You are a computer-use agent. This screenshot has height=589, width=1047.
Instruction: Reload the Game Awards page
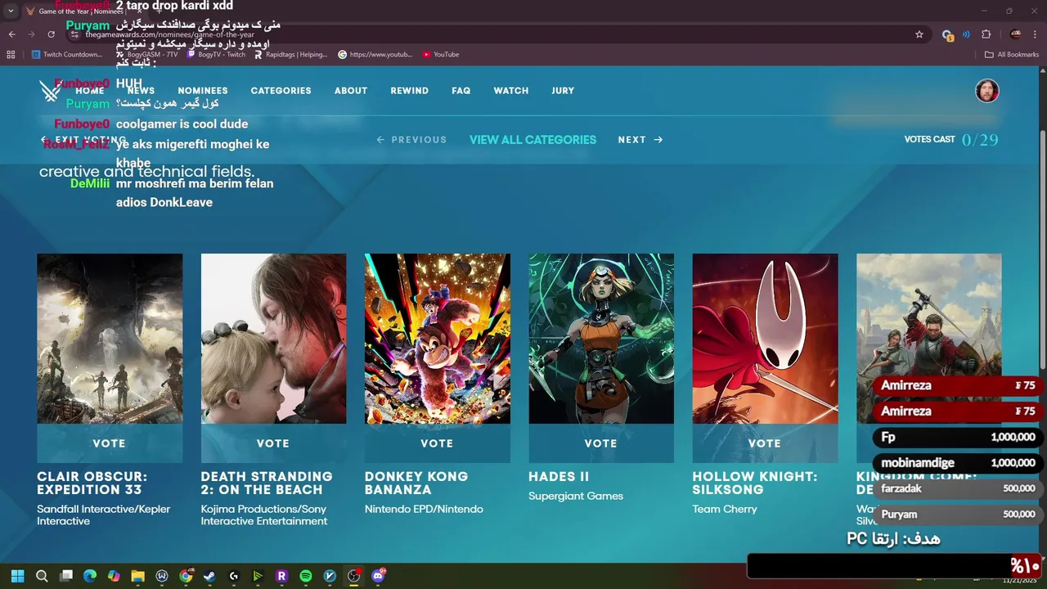click(51, 34)
